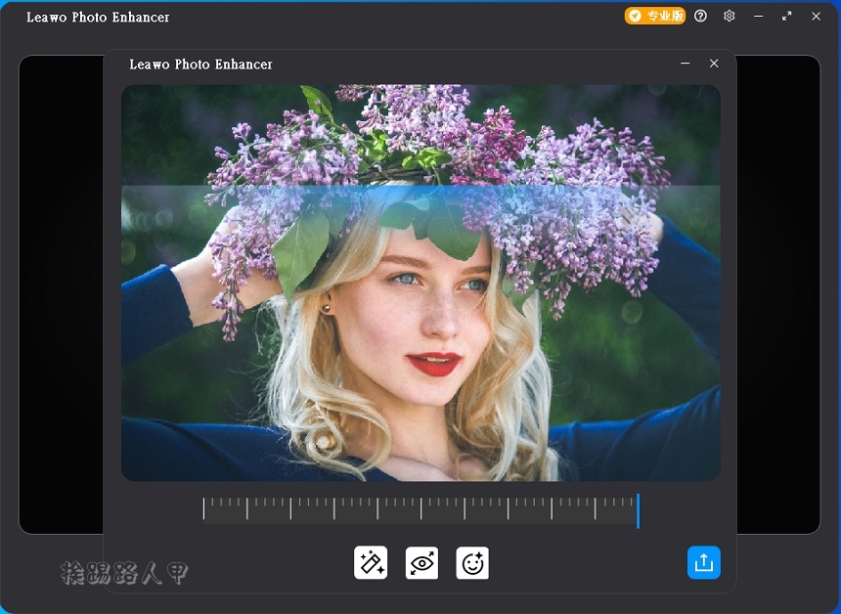Activate the face beautify smiley tool
Image resolution: width=841 pixels, height=614 pixels.
pos(472,562)
